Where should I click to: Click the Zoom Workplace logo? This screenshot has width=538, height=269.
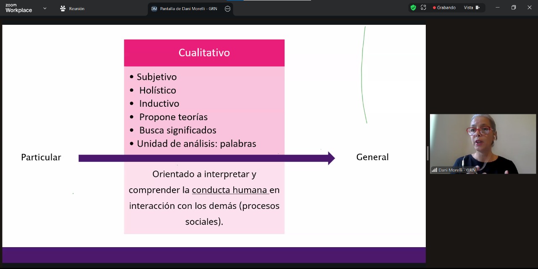tap(18, 8)
